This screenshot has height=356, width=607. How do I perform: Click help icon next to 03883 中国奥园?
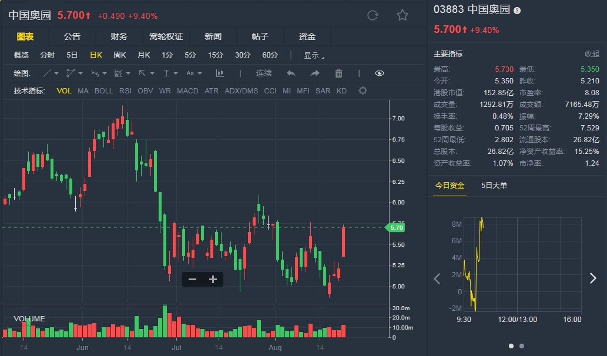coord(517,11)
